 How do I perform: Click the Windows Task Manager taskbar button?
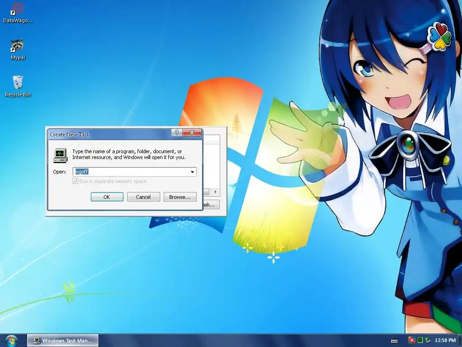tap(63, 341)
